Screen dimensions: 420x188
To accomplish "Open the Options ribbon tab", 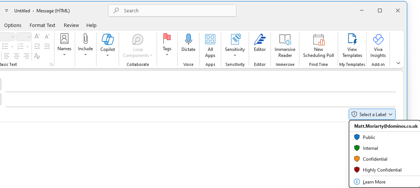I will tap(13, 25).
